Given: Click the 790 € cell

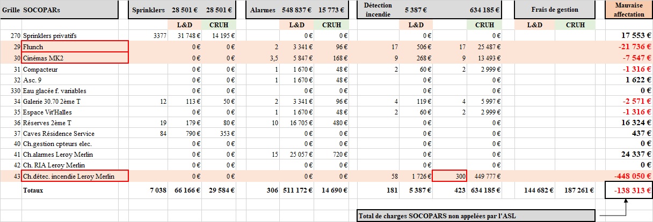Looking at the screenshot, I should point(185,134).
